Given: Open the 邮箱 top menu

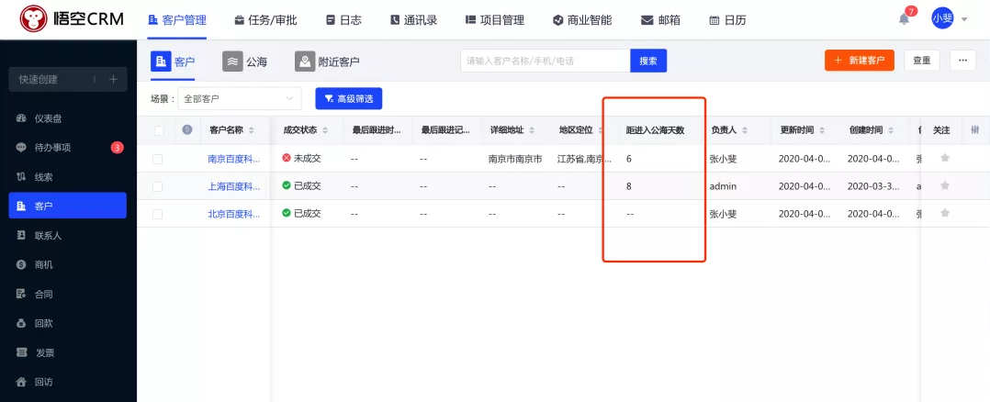Looking at the screenshot, I should [x=660, y=19].
